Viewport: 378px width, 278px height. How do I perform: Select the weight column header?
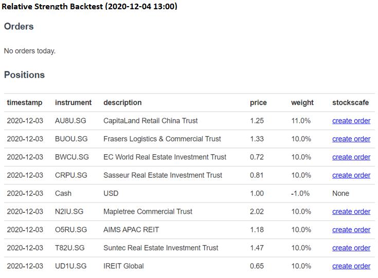click(x=302, y=103)
